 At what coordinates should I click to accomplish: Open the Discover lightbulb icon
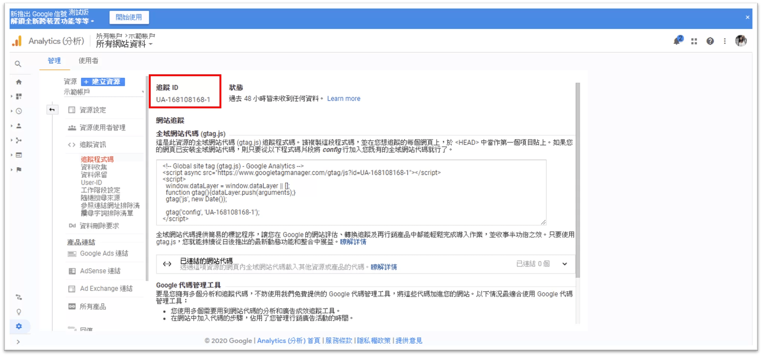tap(19, 312)
